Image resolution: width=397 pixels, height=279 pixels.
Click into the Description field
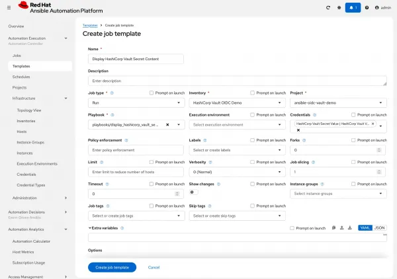click(x=238, y=81)
